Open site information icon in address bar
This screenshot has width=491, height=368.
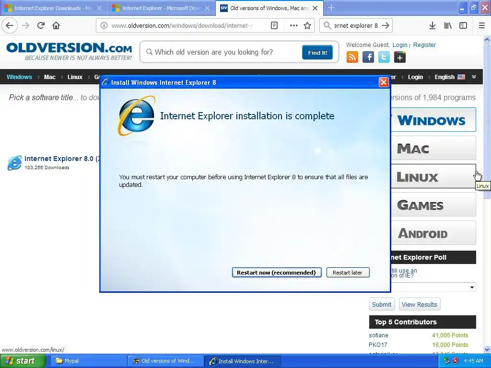(x=104, y=25)
